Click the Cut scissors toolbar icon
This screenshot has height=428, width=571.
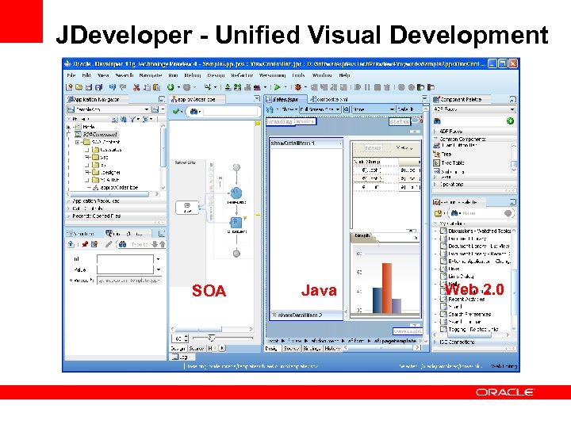click(136, 87)
